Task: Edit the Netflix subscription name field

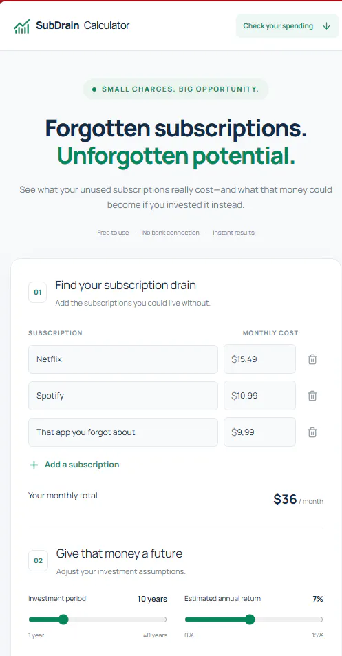Action: tap(123, 359)
